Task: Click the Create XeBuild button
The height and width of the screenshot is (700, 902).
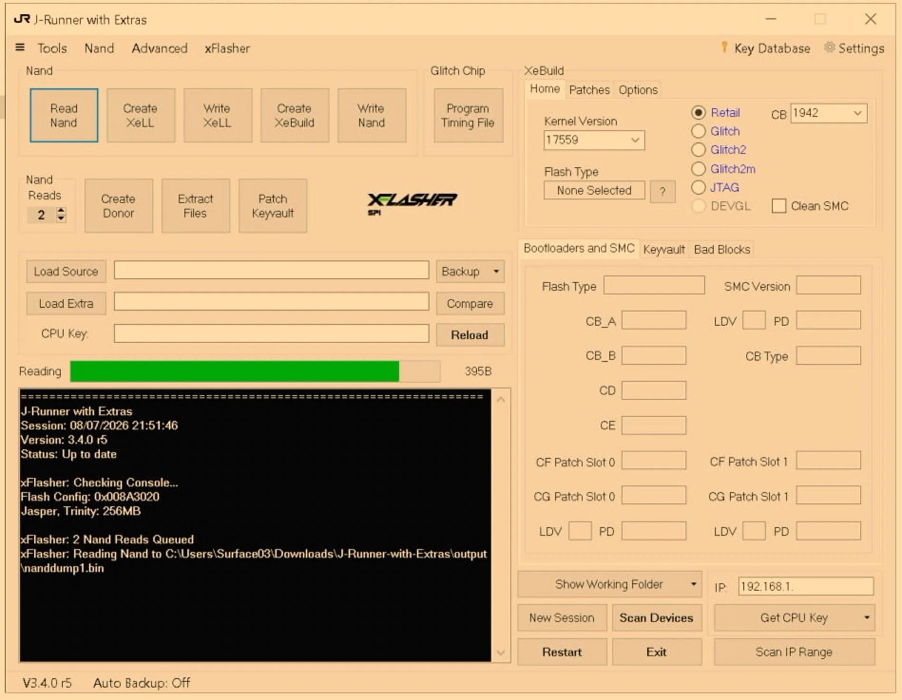Action: 295,115
